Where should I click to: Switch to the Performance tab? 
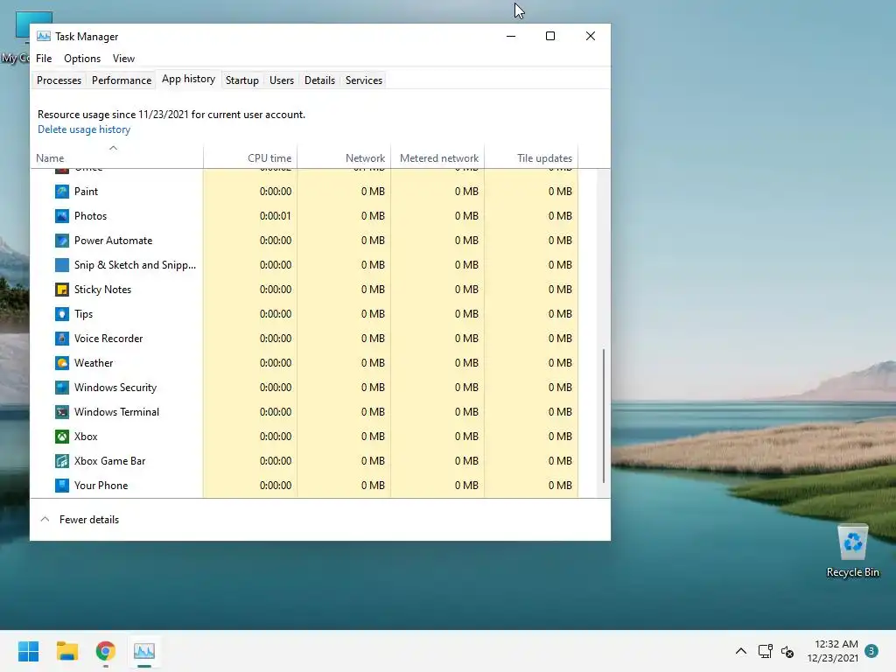[x=122, y=80]
